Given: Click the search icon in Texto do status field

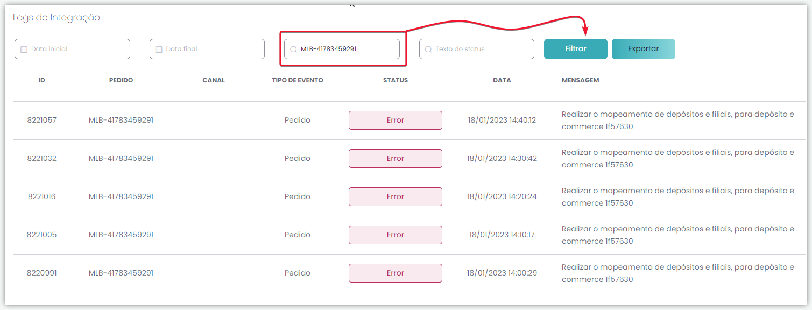Looking at the screenshot, I should pyautogui.click(x=428, y=49).
